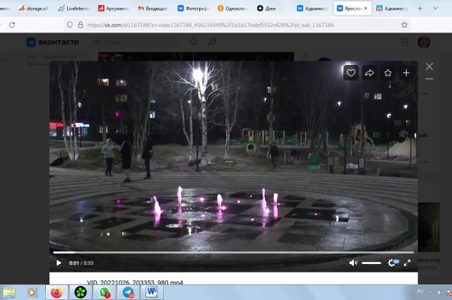Open VK music note icon

click(x=212, y=42)
